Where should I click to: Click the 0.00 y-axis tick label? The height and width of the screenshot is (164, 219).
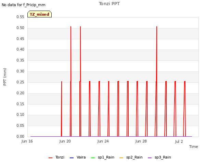(x=21, y=136)
